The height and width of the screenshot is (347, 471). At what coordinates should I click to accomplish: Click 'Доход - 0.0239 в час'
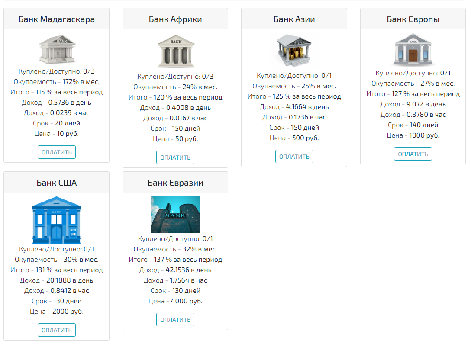click(x=56, y=113)
